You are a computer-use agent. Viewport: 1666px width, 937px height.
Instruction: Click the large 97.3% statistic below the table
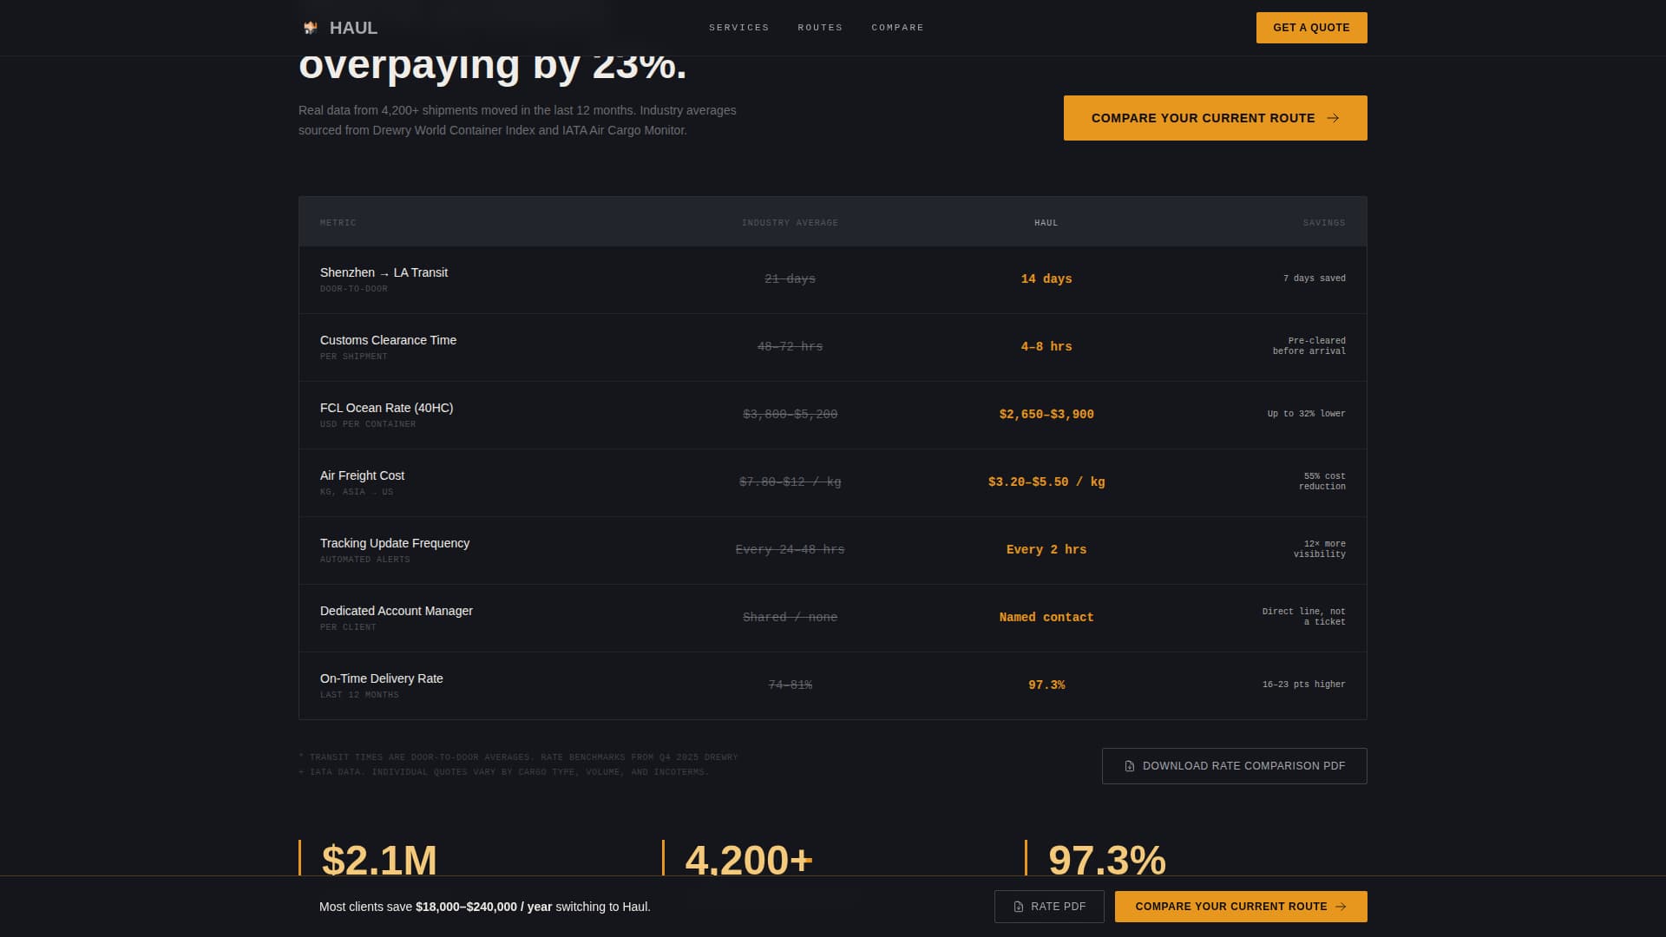pyautogui.click(x=1107, y=860)
